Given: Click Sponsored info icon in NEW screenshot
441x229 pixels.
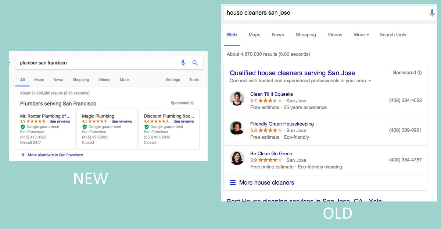Looking at the screenshot, I should pyautogui.click(x=192, y=103).
